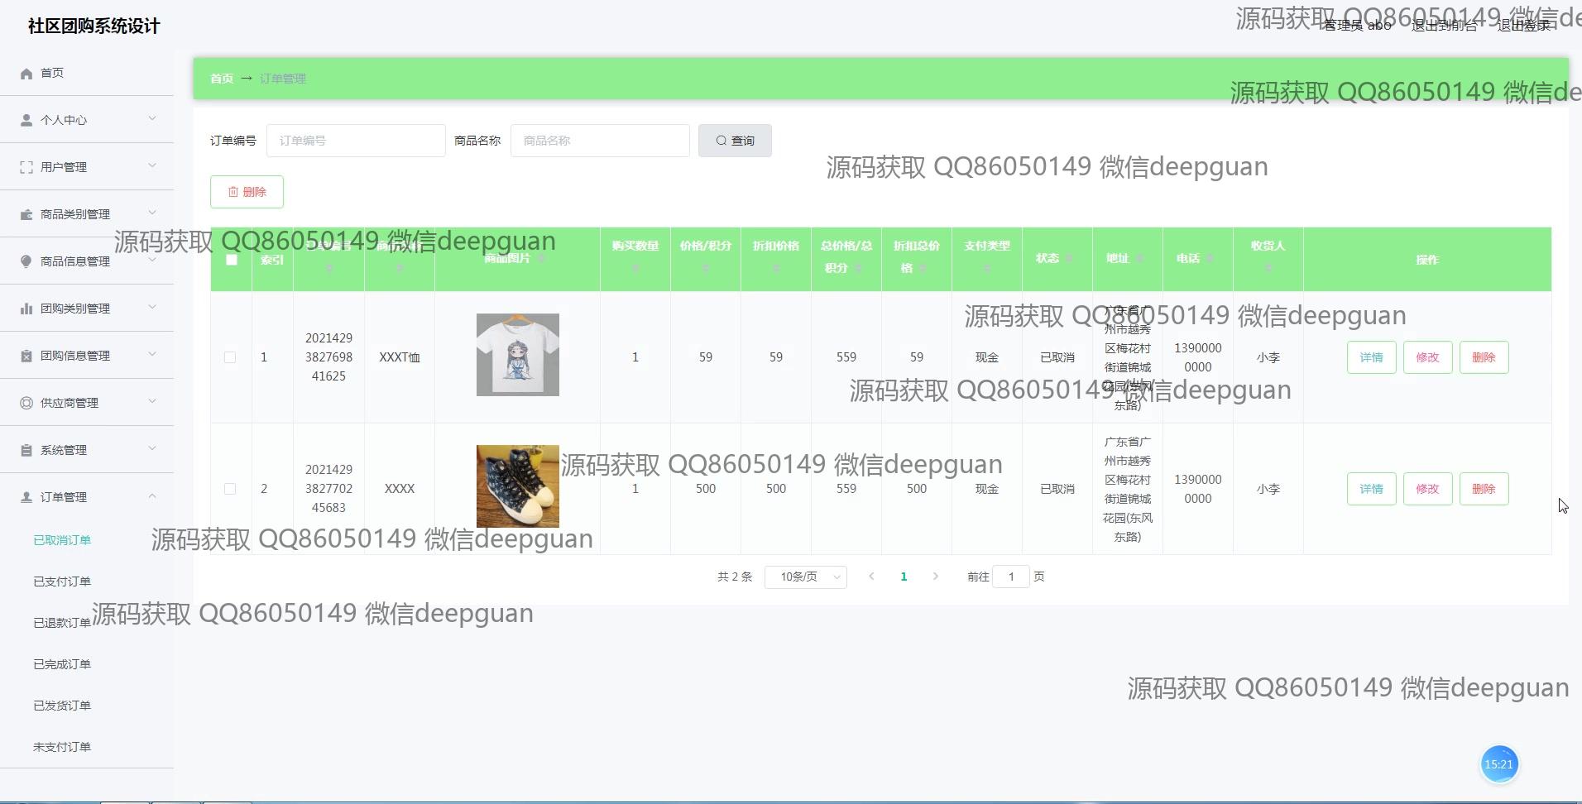Select the checkbox for XXXX order row
This screenshot has height=804, width=1582.
pyautogui.click(x=230, y=489)
